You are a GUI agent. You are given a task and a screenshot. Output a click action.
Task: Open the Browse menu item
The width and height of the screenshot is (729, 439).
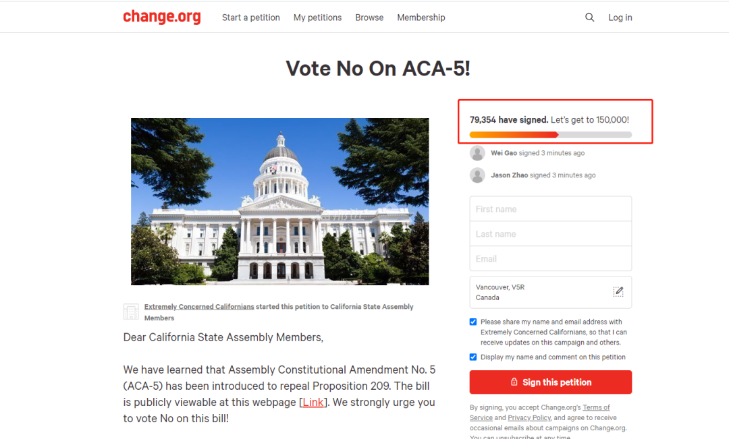click(x=369, y=18)
